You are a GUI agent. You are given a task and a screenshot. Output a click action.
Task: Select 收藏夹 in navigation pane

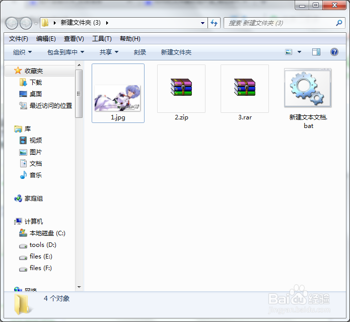pyautogui.click(x=40, y=71)
